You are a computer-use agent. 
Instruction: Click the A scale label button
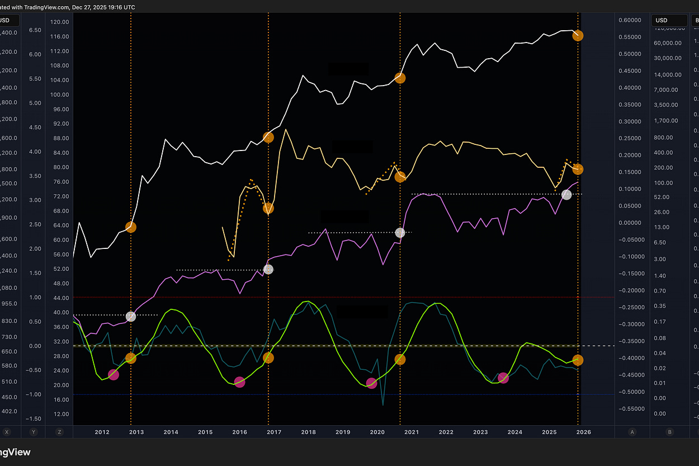632,432
